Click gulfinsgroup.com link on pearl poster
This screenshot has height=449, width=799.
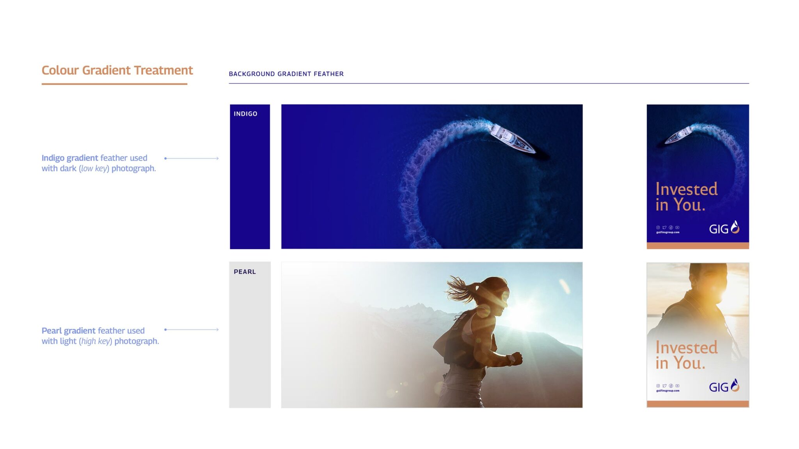click(x=668, y=391)
